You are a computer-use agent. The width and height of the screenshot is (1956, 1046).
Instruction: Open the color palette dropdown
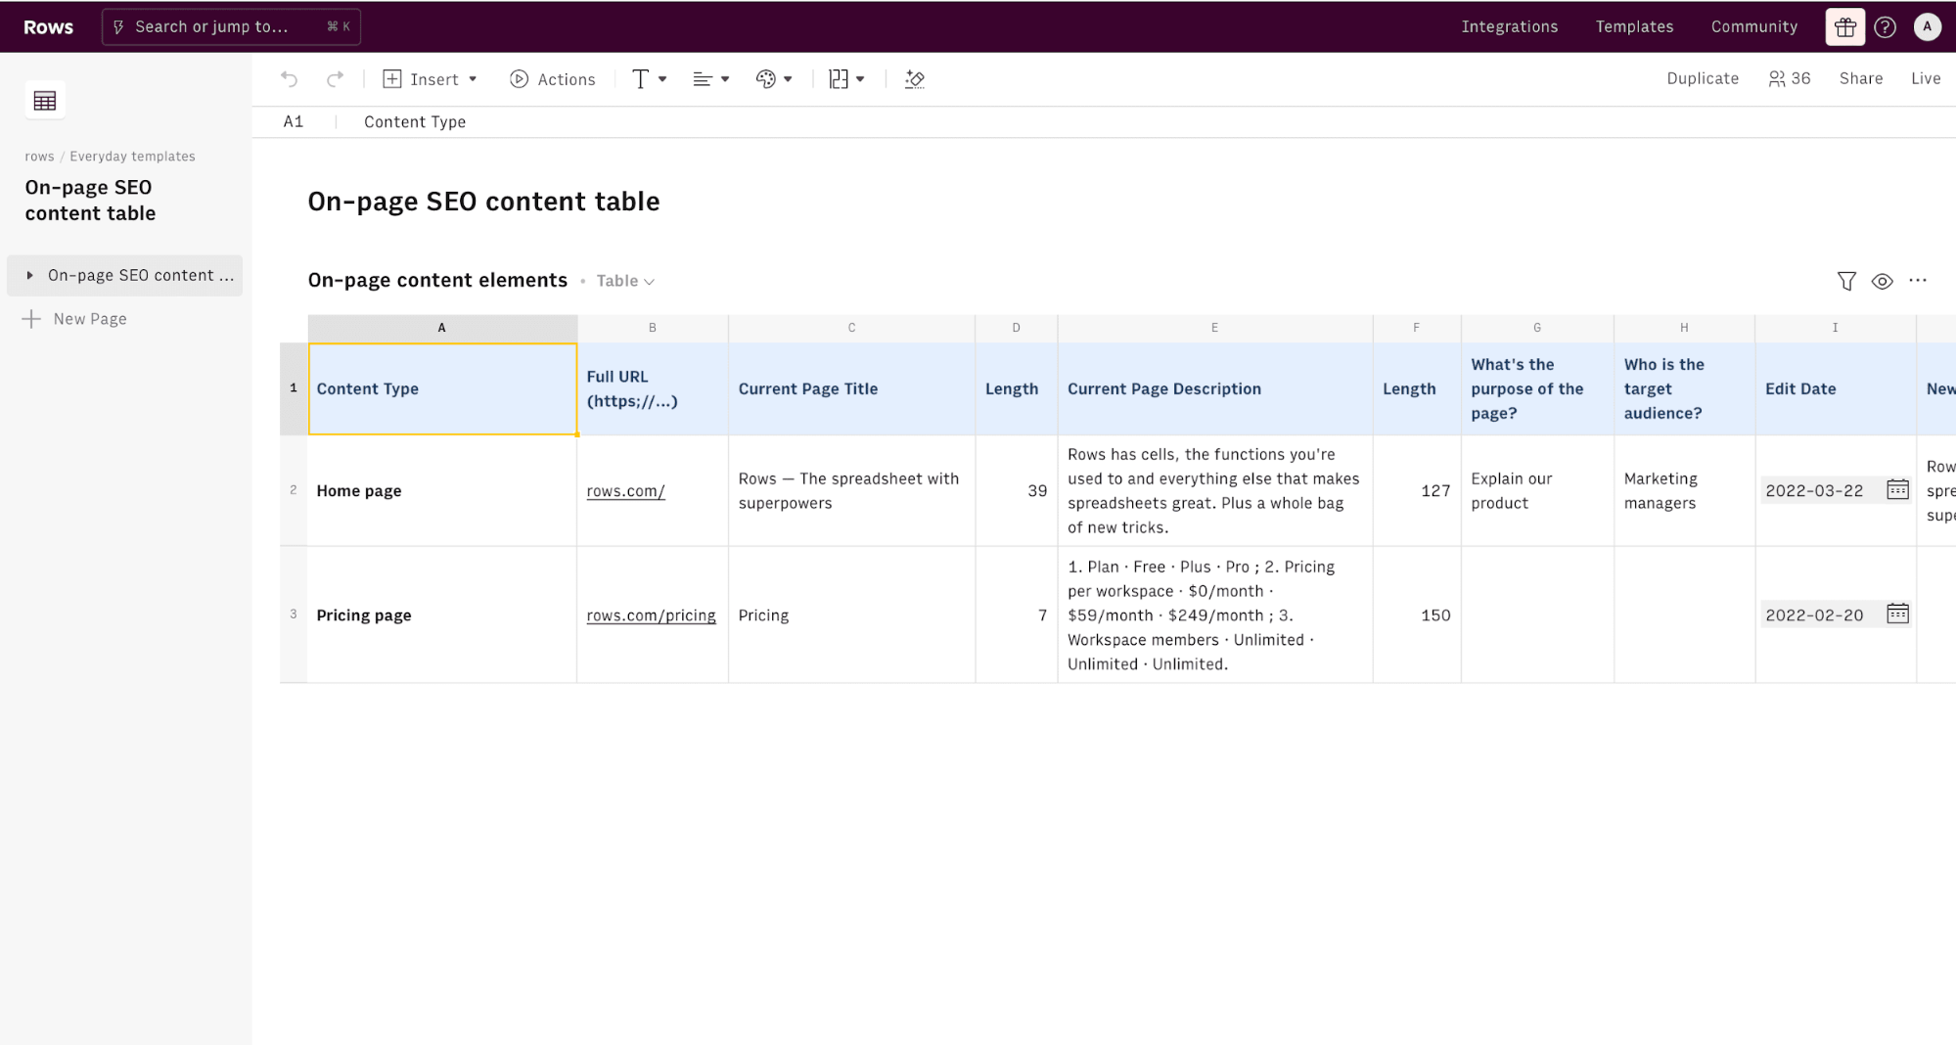[774, 79]
